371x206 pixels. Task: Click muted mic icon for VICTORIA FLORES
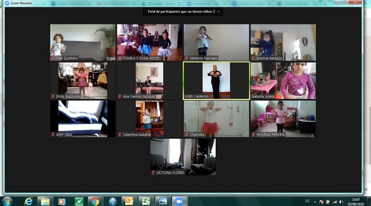pyautogui.click(x=153, y=173)
